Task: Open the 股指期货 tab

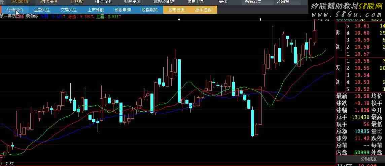Action: click(150, 10)
